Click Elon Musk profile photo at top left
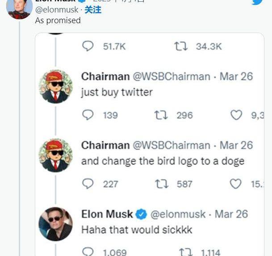This screenshot has height=256, width=272. (19, 8)
